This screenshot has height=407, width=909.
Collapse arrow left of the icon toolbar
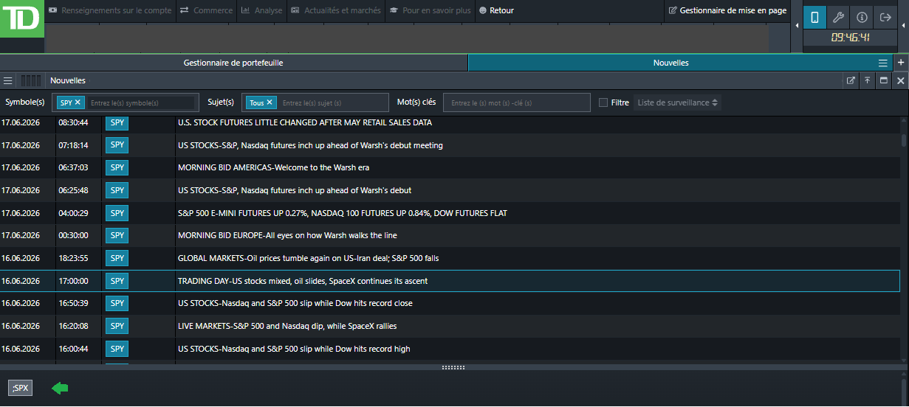tap(797, 26)
